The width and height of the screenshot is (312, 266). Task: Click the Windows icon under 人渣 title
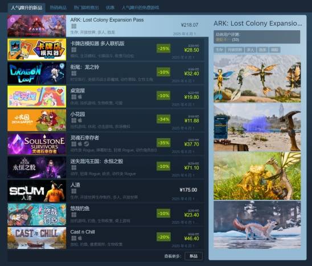click(x=73, y=191)
